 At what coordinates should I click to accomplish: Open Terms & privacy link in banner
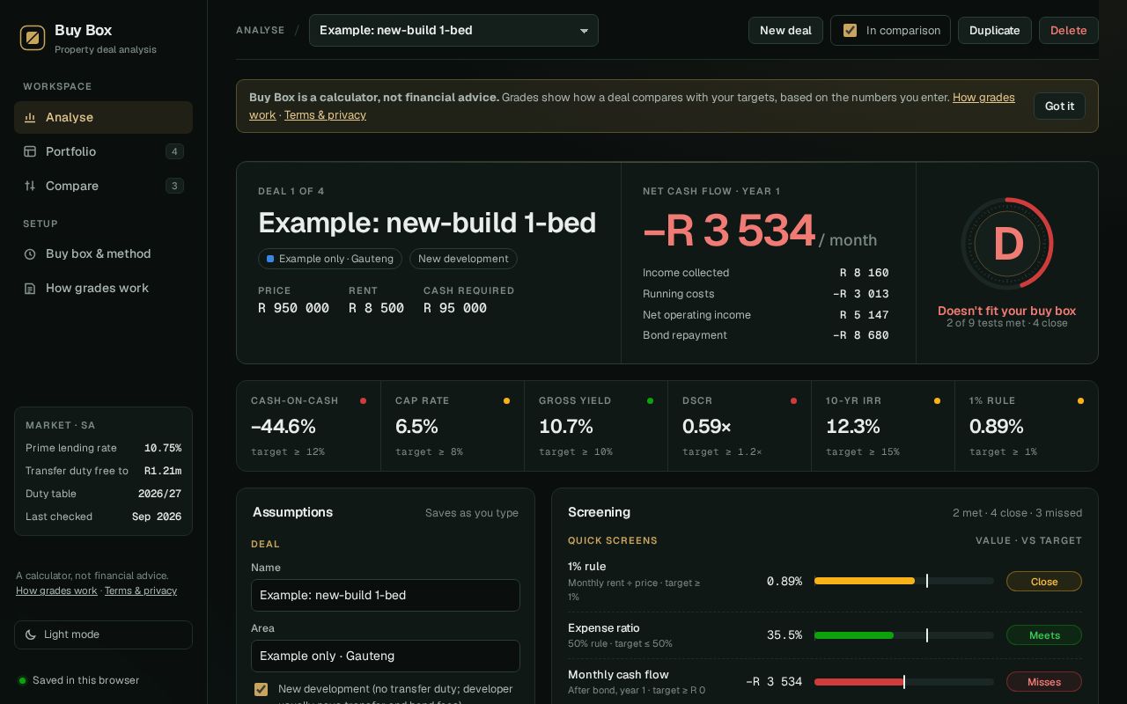click(325, 115)
